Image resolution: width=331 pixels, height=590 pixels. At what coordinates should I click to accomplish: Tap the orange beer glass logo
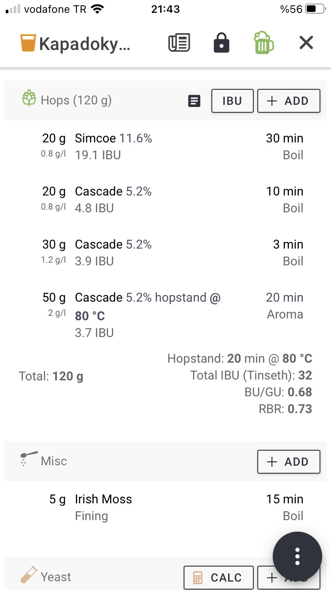point(28,43)
